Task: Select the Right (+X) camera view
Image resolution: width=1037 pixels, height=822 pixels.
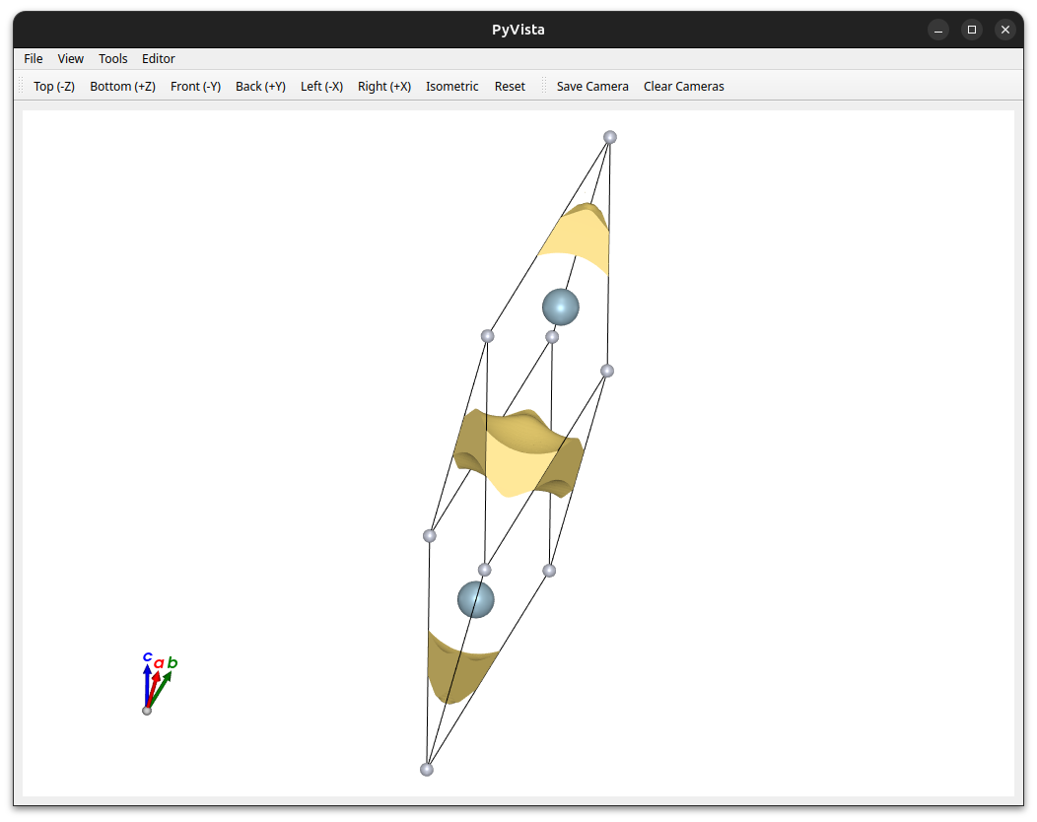Action: point(384,86)
